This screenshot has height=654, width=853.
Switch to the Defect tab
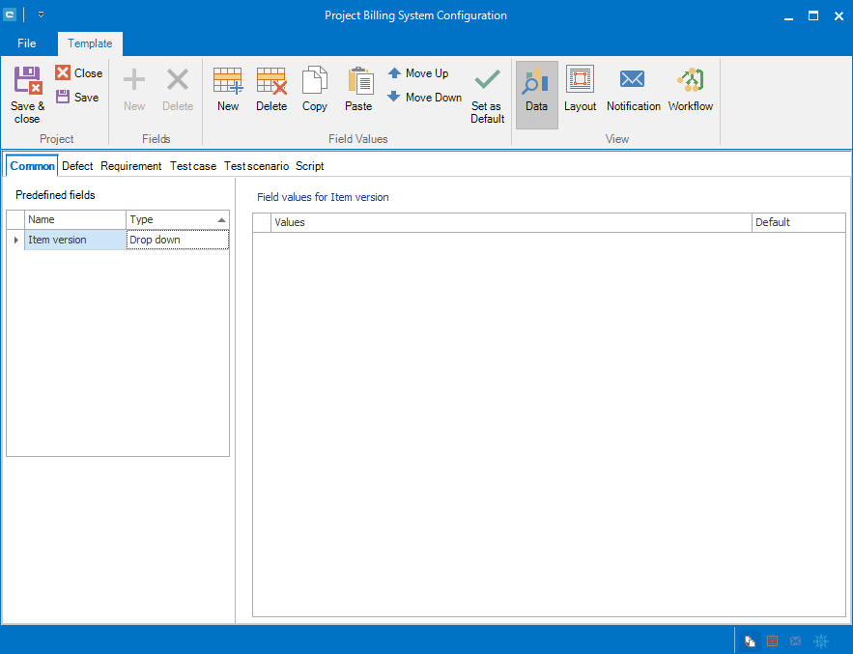[x=77, y=166]
